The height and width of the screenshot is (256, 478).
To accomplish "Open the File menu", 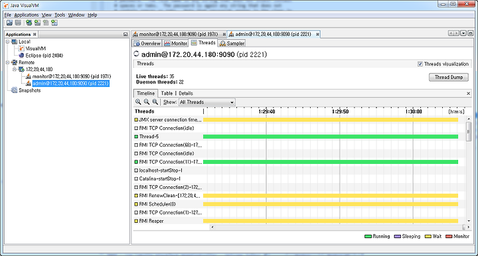I will [x=7, y=15].
